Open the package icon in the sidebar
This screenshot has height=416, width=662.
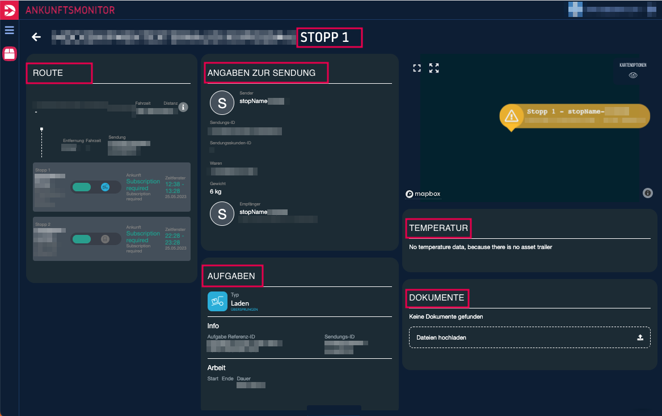pos(10,54)
